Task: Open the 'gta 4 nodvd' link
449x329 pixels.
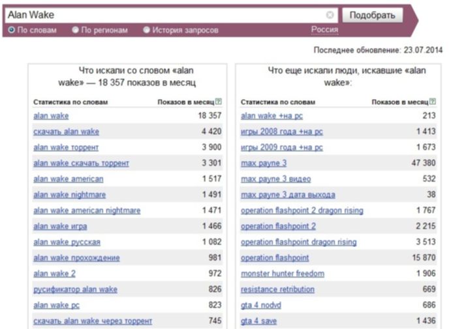Action: (261, 305)
